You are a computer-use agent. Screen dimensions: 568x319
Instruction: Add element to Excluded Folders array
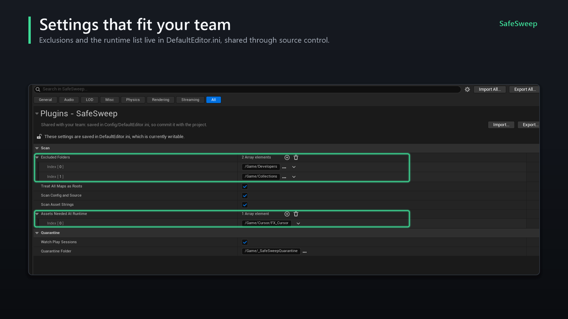click(x=287, y=157)
